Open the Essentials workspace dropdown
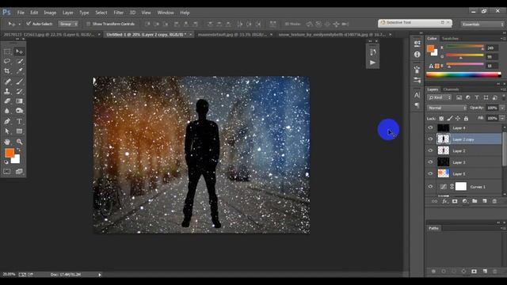The height and width of the screenshot is (285, 507). (482, 25)
